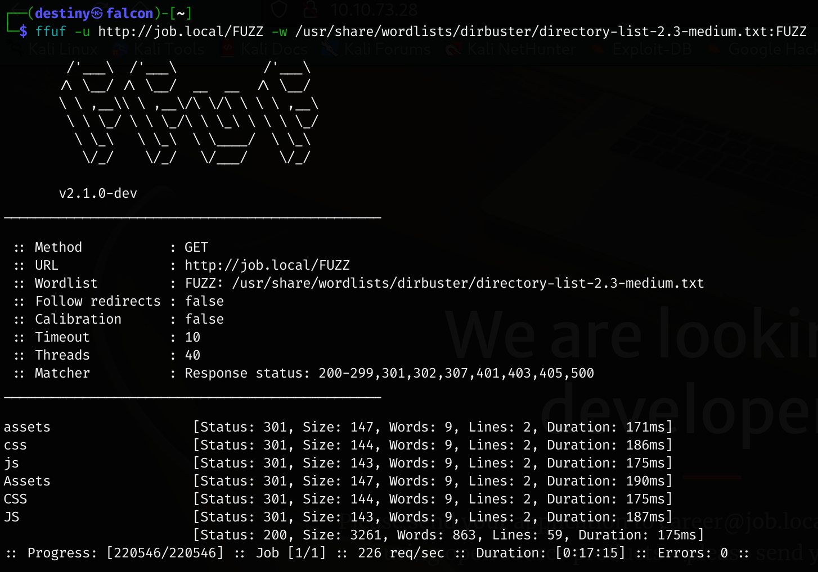Open the Kali NetHunter bookmark
The image size is (818, 572).
[520, 49]
